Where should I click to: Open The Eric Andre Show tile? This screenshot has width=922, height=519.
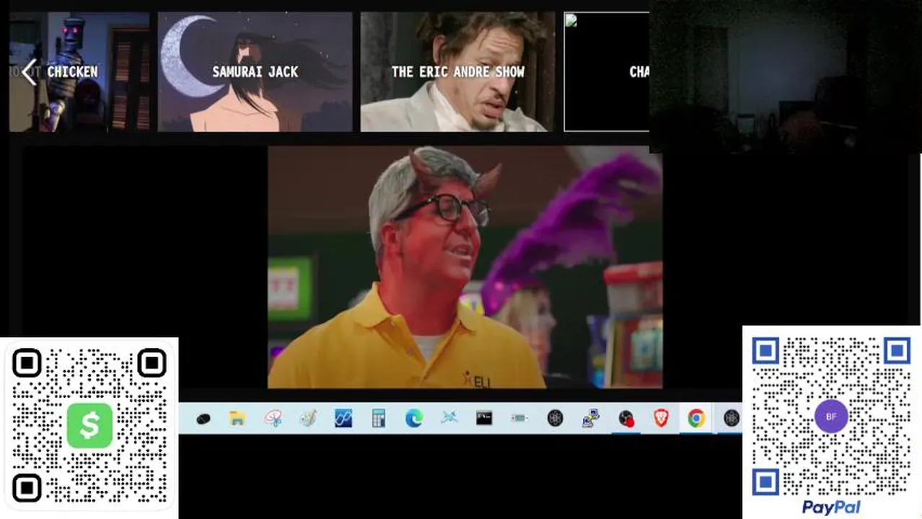click(457, 71)
